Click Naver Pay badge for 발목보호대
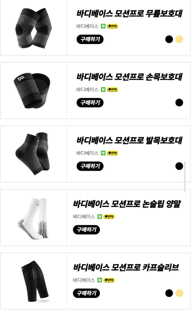Viewport: 191px width, 310px height. [x=113, y=153]
